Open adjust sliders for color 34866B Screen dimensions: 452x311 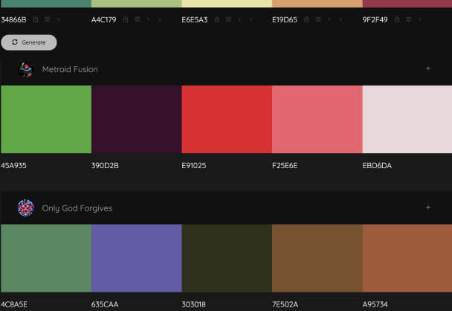(47, 19)
